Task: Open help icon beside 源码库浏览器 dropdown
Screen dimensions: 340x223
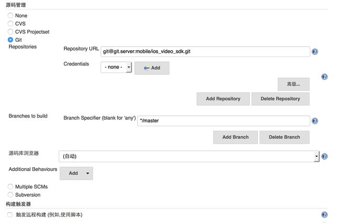Action: click(324, 156)
